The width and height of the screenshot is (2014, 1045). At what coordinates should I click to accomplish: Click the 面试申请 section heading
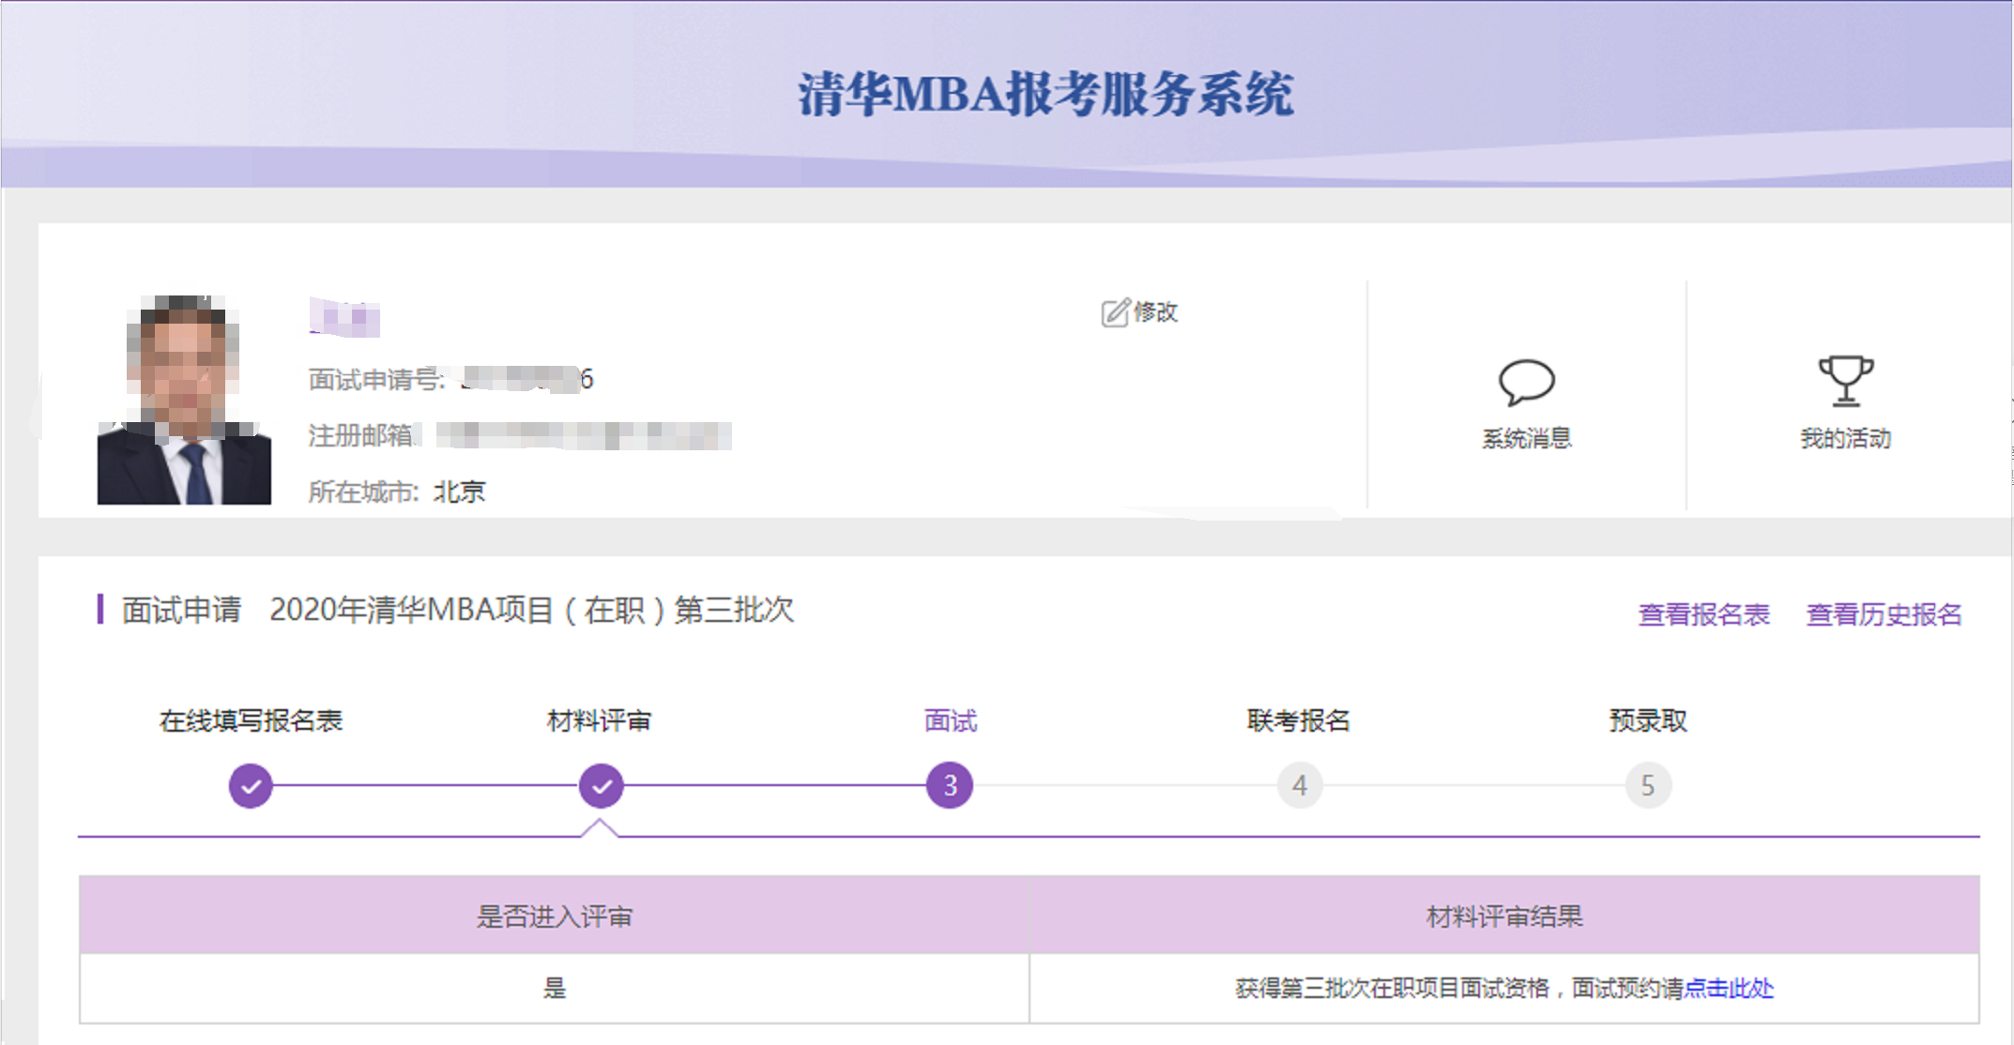coord(181,610)
